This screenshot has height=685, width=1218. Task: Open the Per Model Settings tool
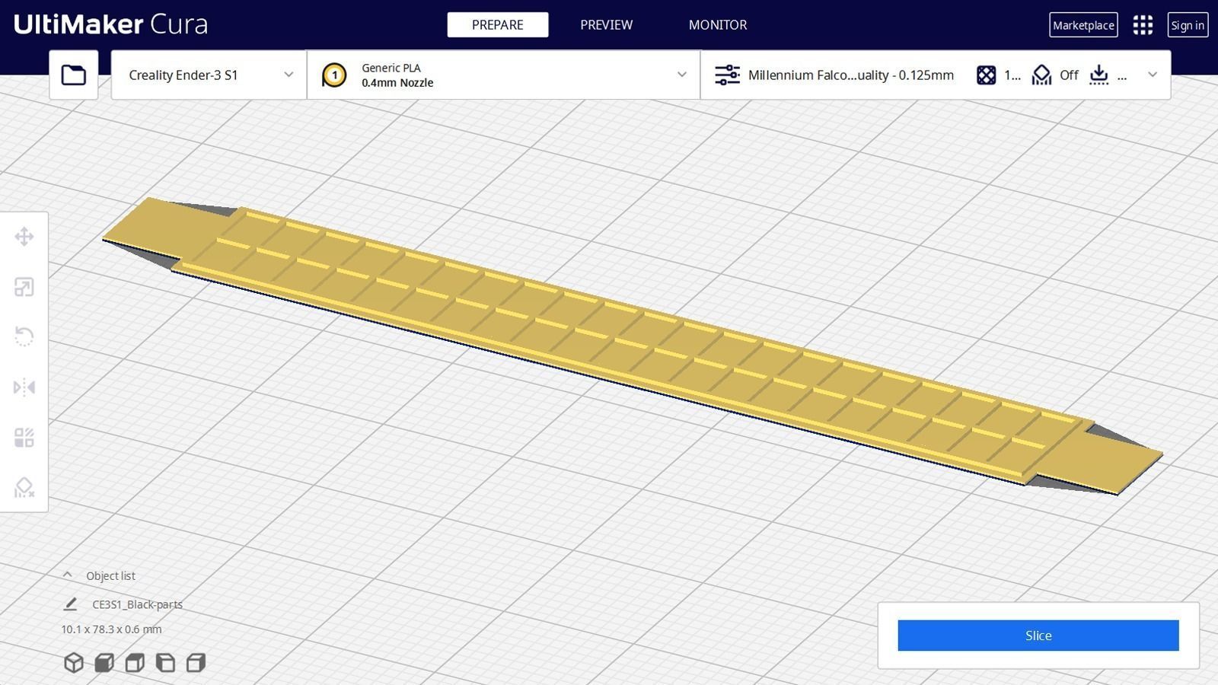24,438
